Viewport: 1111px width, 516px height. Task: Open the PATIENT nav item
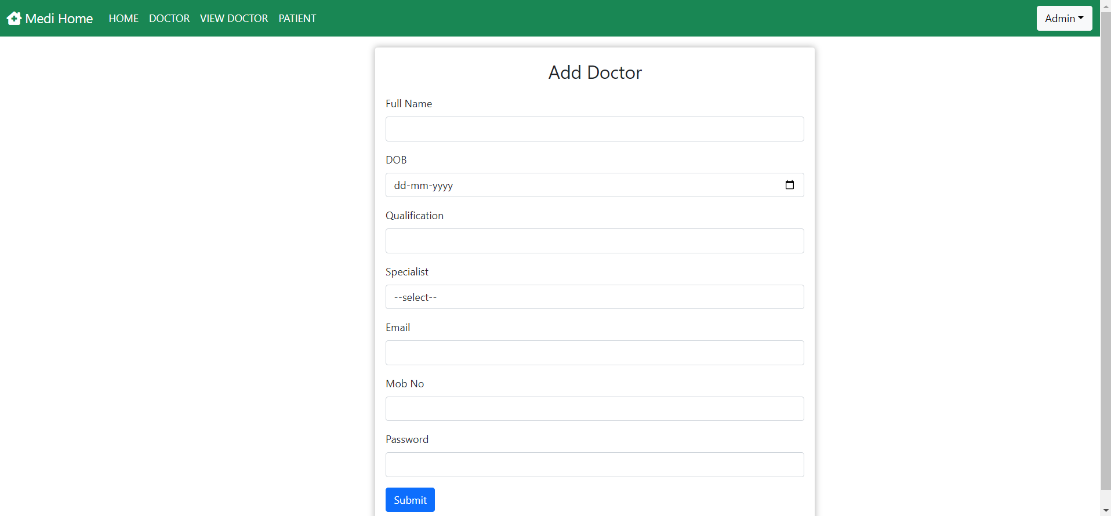[x=297, y=19]
